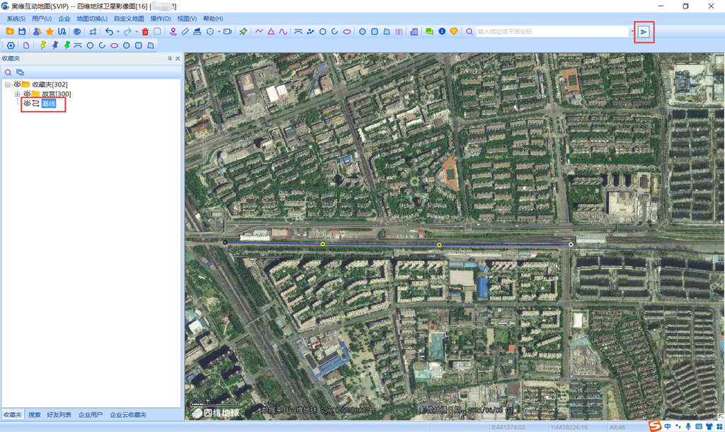
Task: Open the address search box dropdown arrow
Action: click(x=632, y=32)
